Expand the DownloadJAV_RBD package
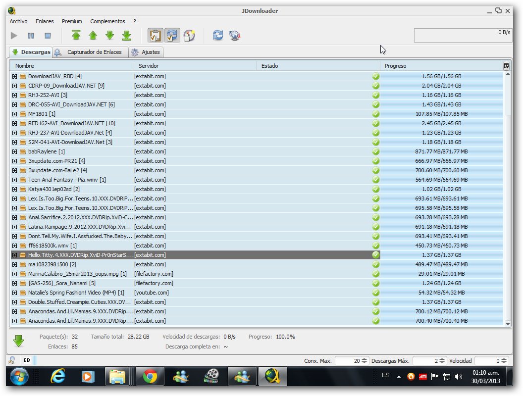Screen dimensions: 523x396 click(x=15, y=76)
